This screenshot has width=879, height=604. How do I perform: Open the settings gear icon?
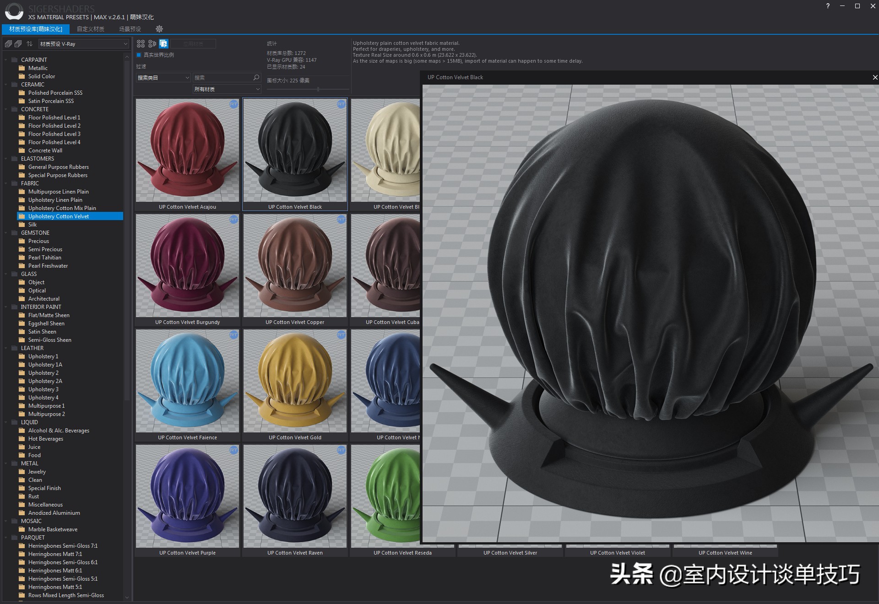[x=159, y=29]
